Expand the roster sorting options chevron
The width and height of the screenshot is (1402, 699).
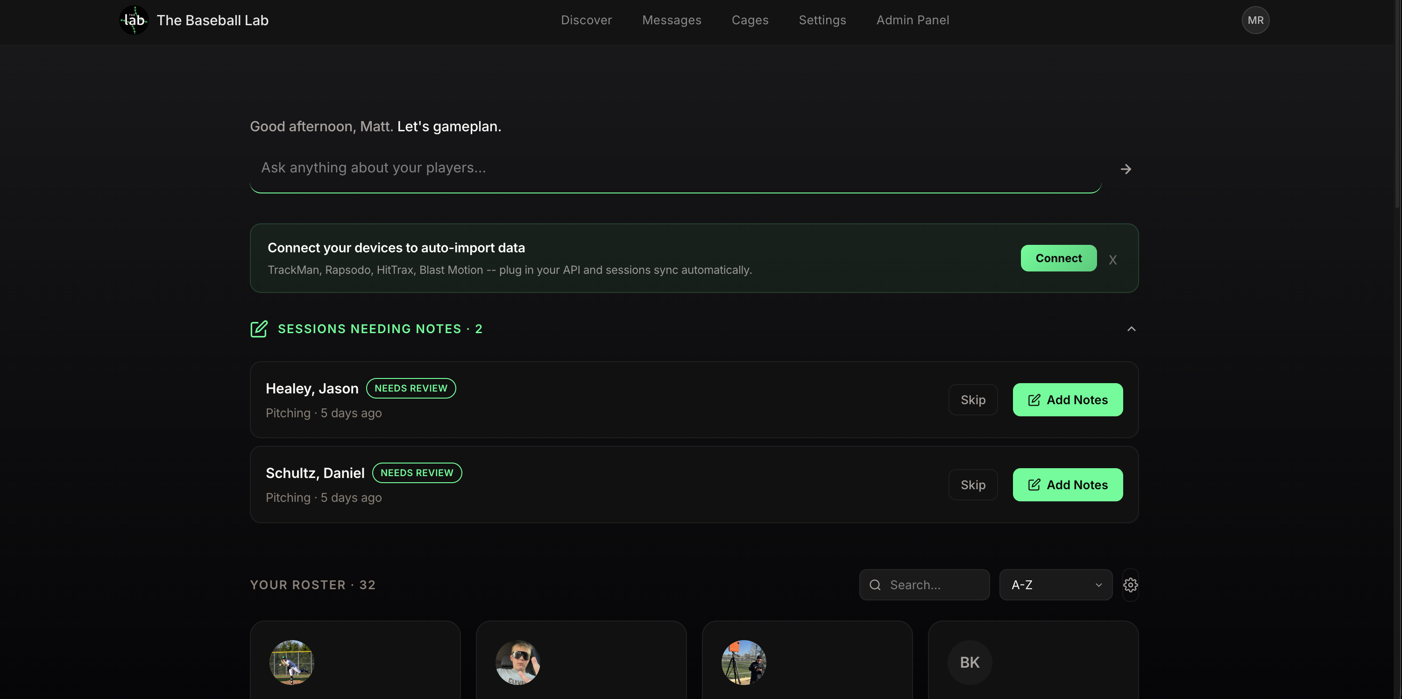pos(1098,585)
